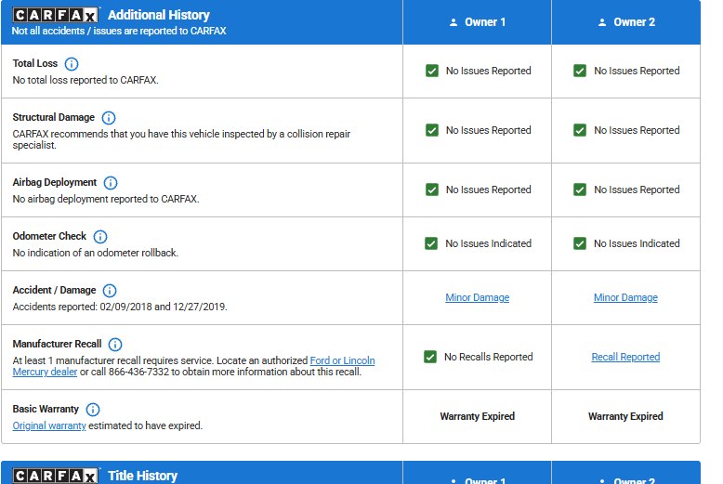Screen dimensions: 723x484
Task: Open Owner 2 Minor Damage link
Action: point(625,297)
